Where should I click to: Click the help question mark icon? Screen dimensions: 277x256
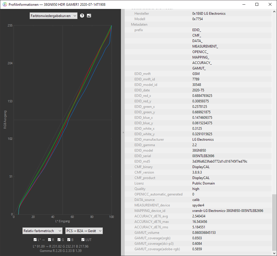tap(82, 16)
